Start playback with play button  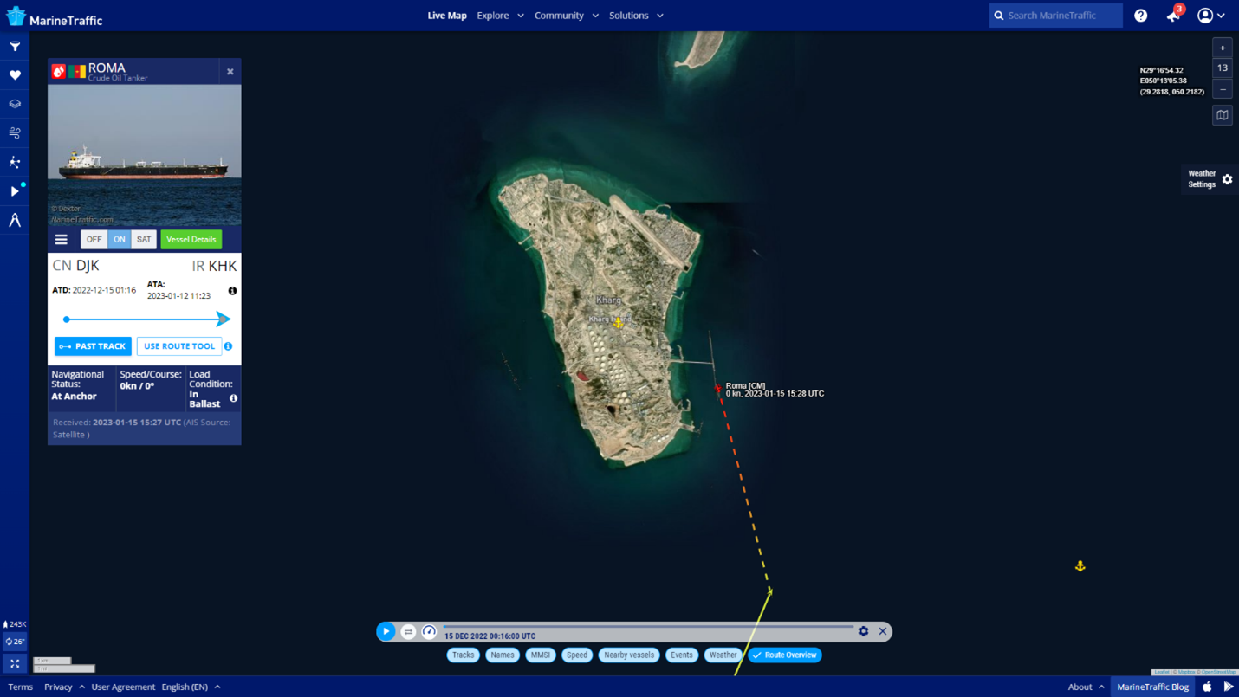coord(386,632)
